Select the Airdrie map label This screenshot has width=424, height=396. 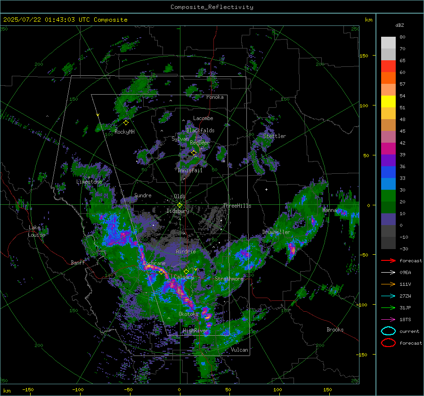186,251
